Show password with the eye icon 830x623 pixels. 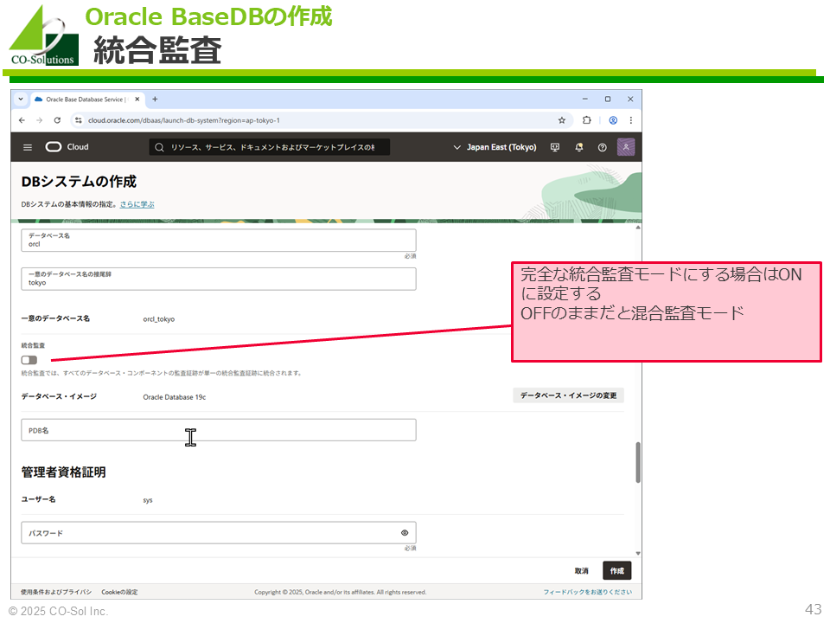pyautogui.click(x=405, y=533)
